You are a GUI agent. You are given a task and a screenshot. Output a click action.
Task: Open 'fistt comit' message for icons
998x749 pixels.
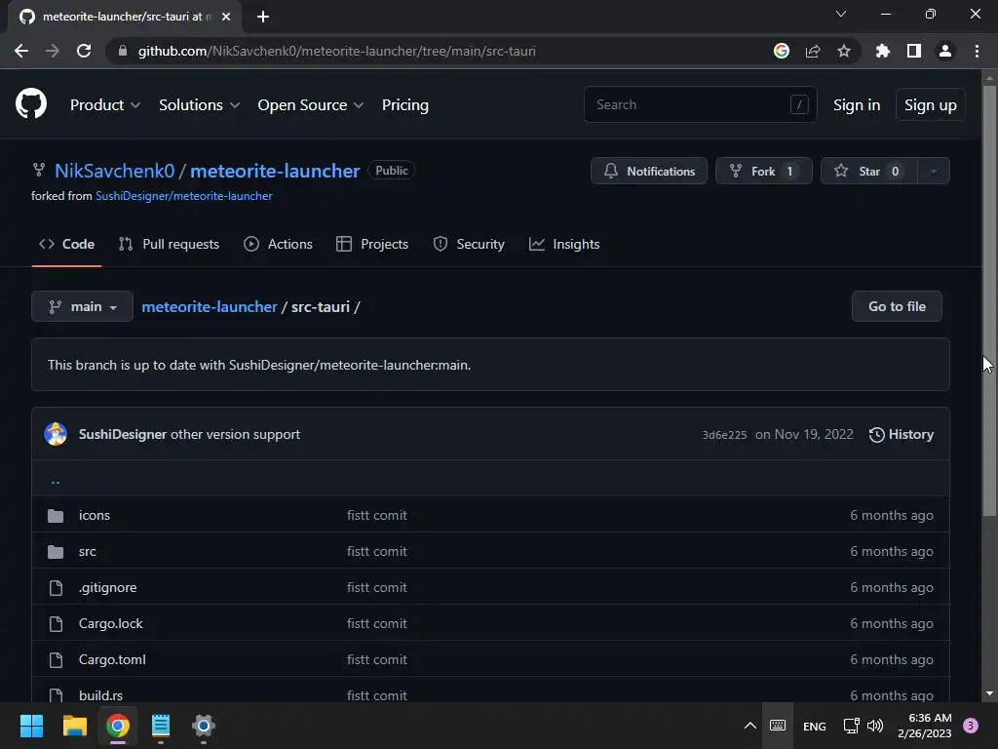coord(377,515)
